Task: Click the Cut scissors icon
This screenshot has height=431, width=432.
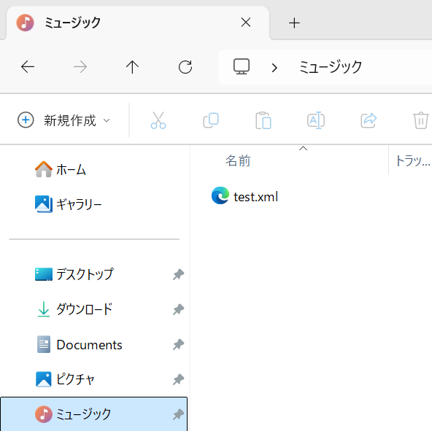Action: (x=158, y=120)
